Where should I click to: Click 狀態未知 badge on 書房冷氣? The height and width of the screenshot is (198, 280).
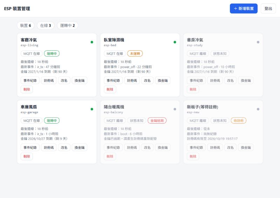(220, 53)
